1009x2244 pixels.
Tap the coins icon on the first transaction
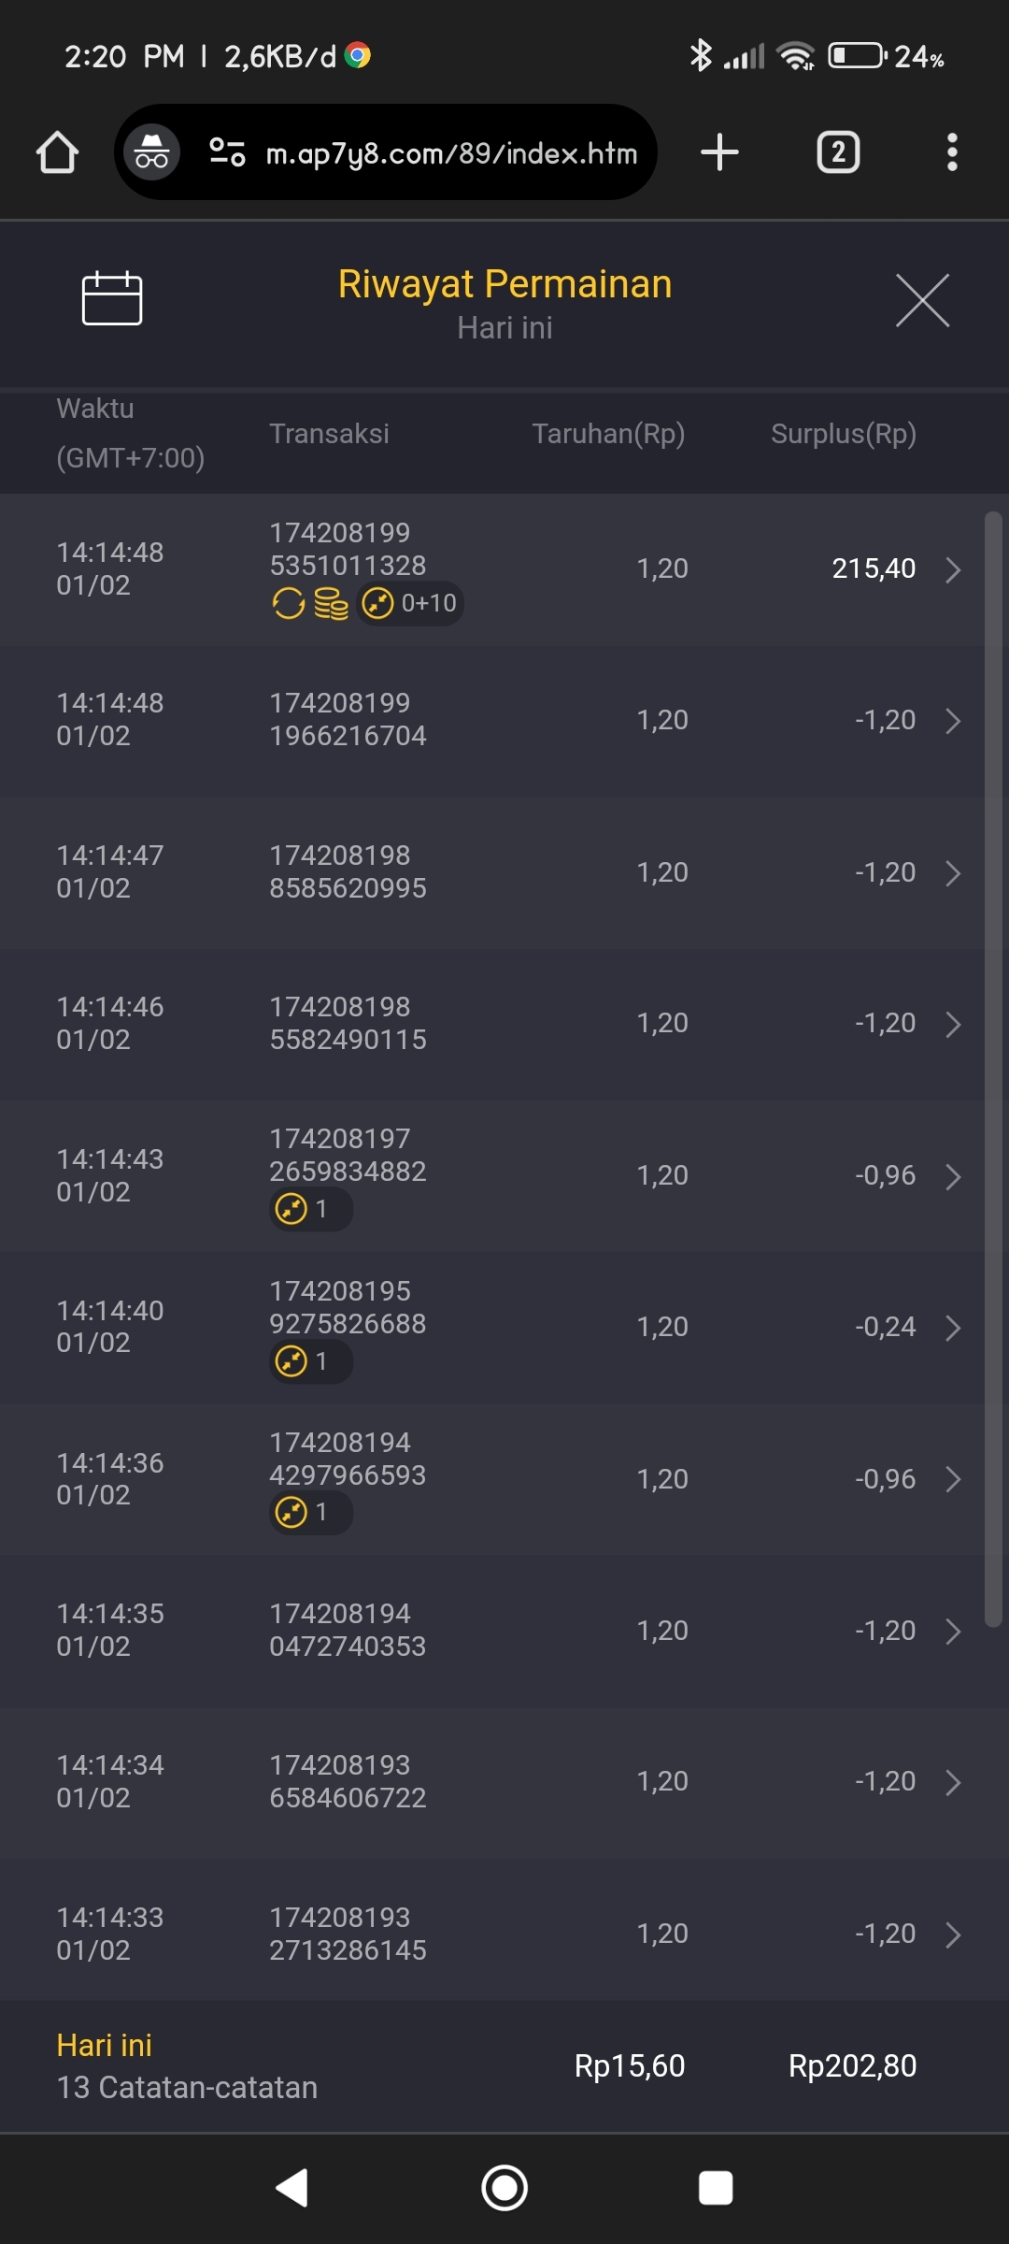(331, 604)
